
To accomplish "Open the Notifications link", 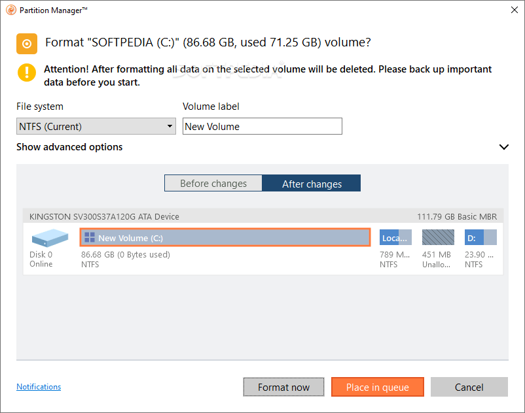I will click(x=38, y=387).
